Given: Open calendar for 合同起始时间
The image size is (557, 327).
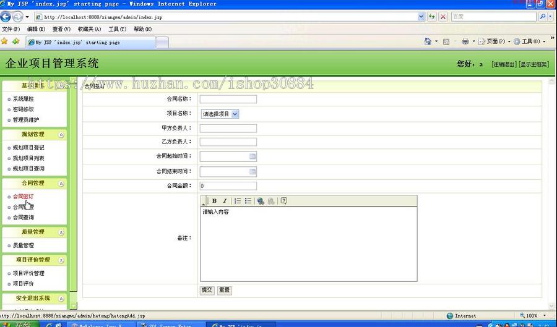Looking at the screenshot, I should 253,156.
